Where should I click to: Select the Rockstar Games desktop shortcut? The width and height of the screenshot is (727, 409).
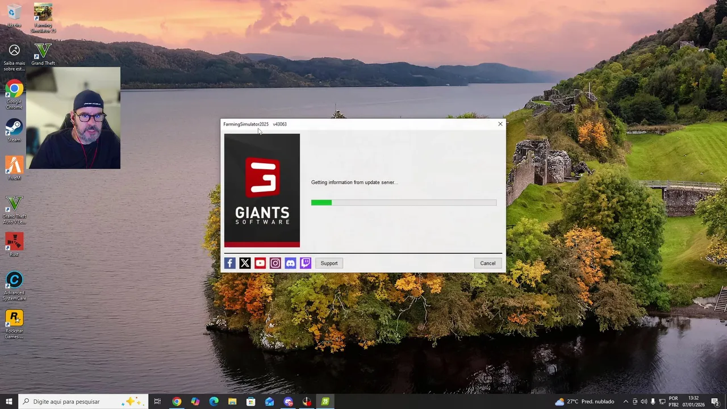pyautogui.click(x=14, y=325)
